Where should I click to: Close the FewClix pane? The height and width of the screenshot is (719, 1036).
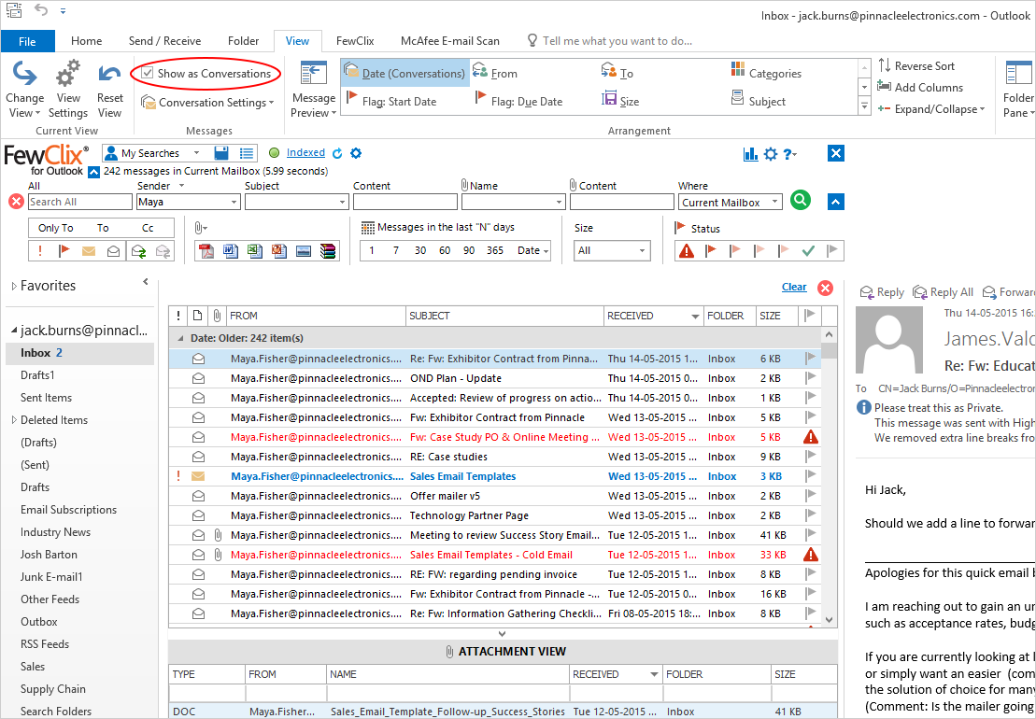(836, 154)
